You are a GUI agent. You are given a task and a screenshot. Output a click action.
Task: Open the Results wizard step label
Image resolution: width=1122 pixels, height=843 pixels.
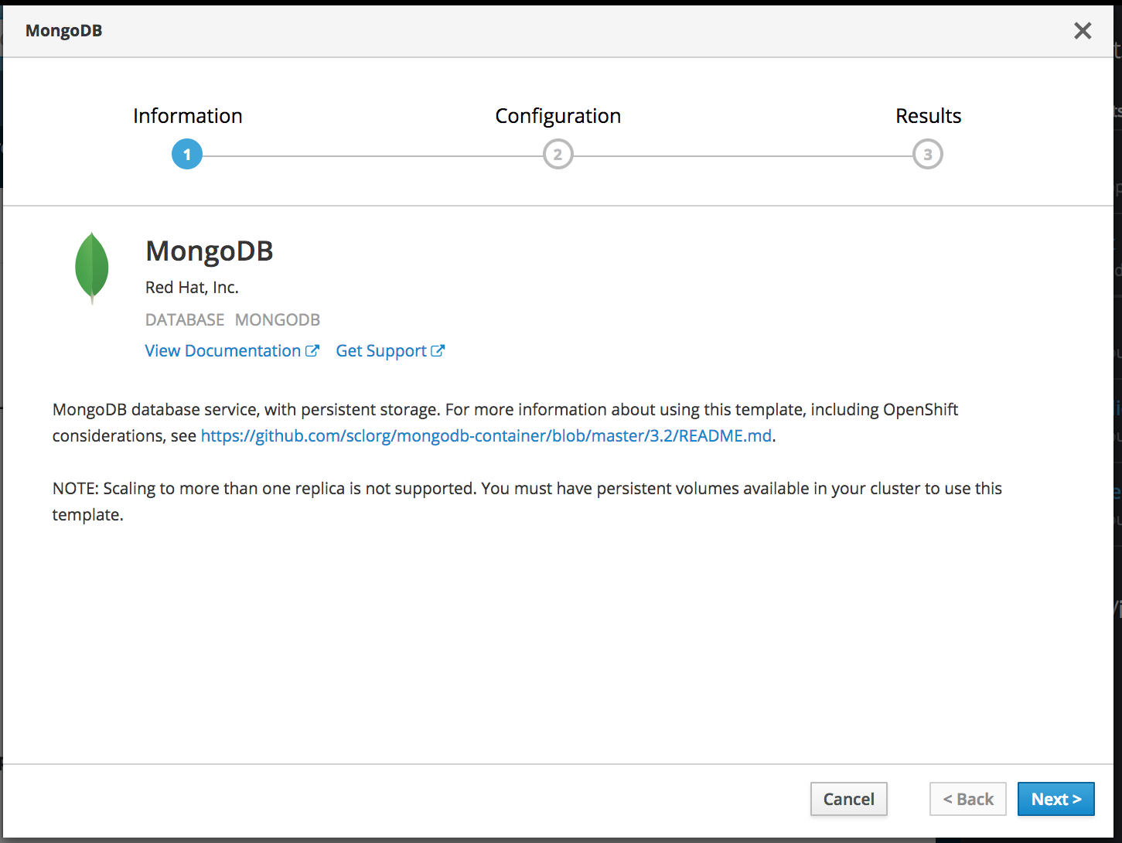[928, 116]
